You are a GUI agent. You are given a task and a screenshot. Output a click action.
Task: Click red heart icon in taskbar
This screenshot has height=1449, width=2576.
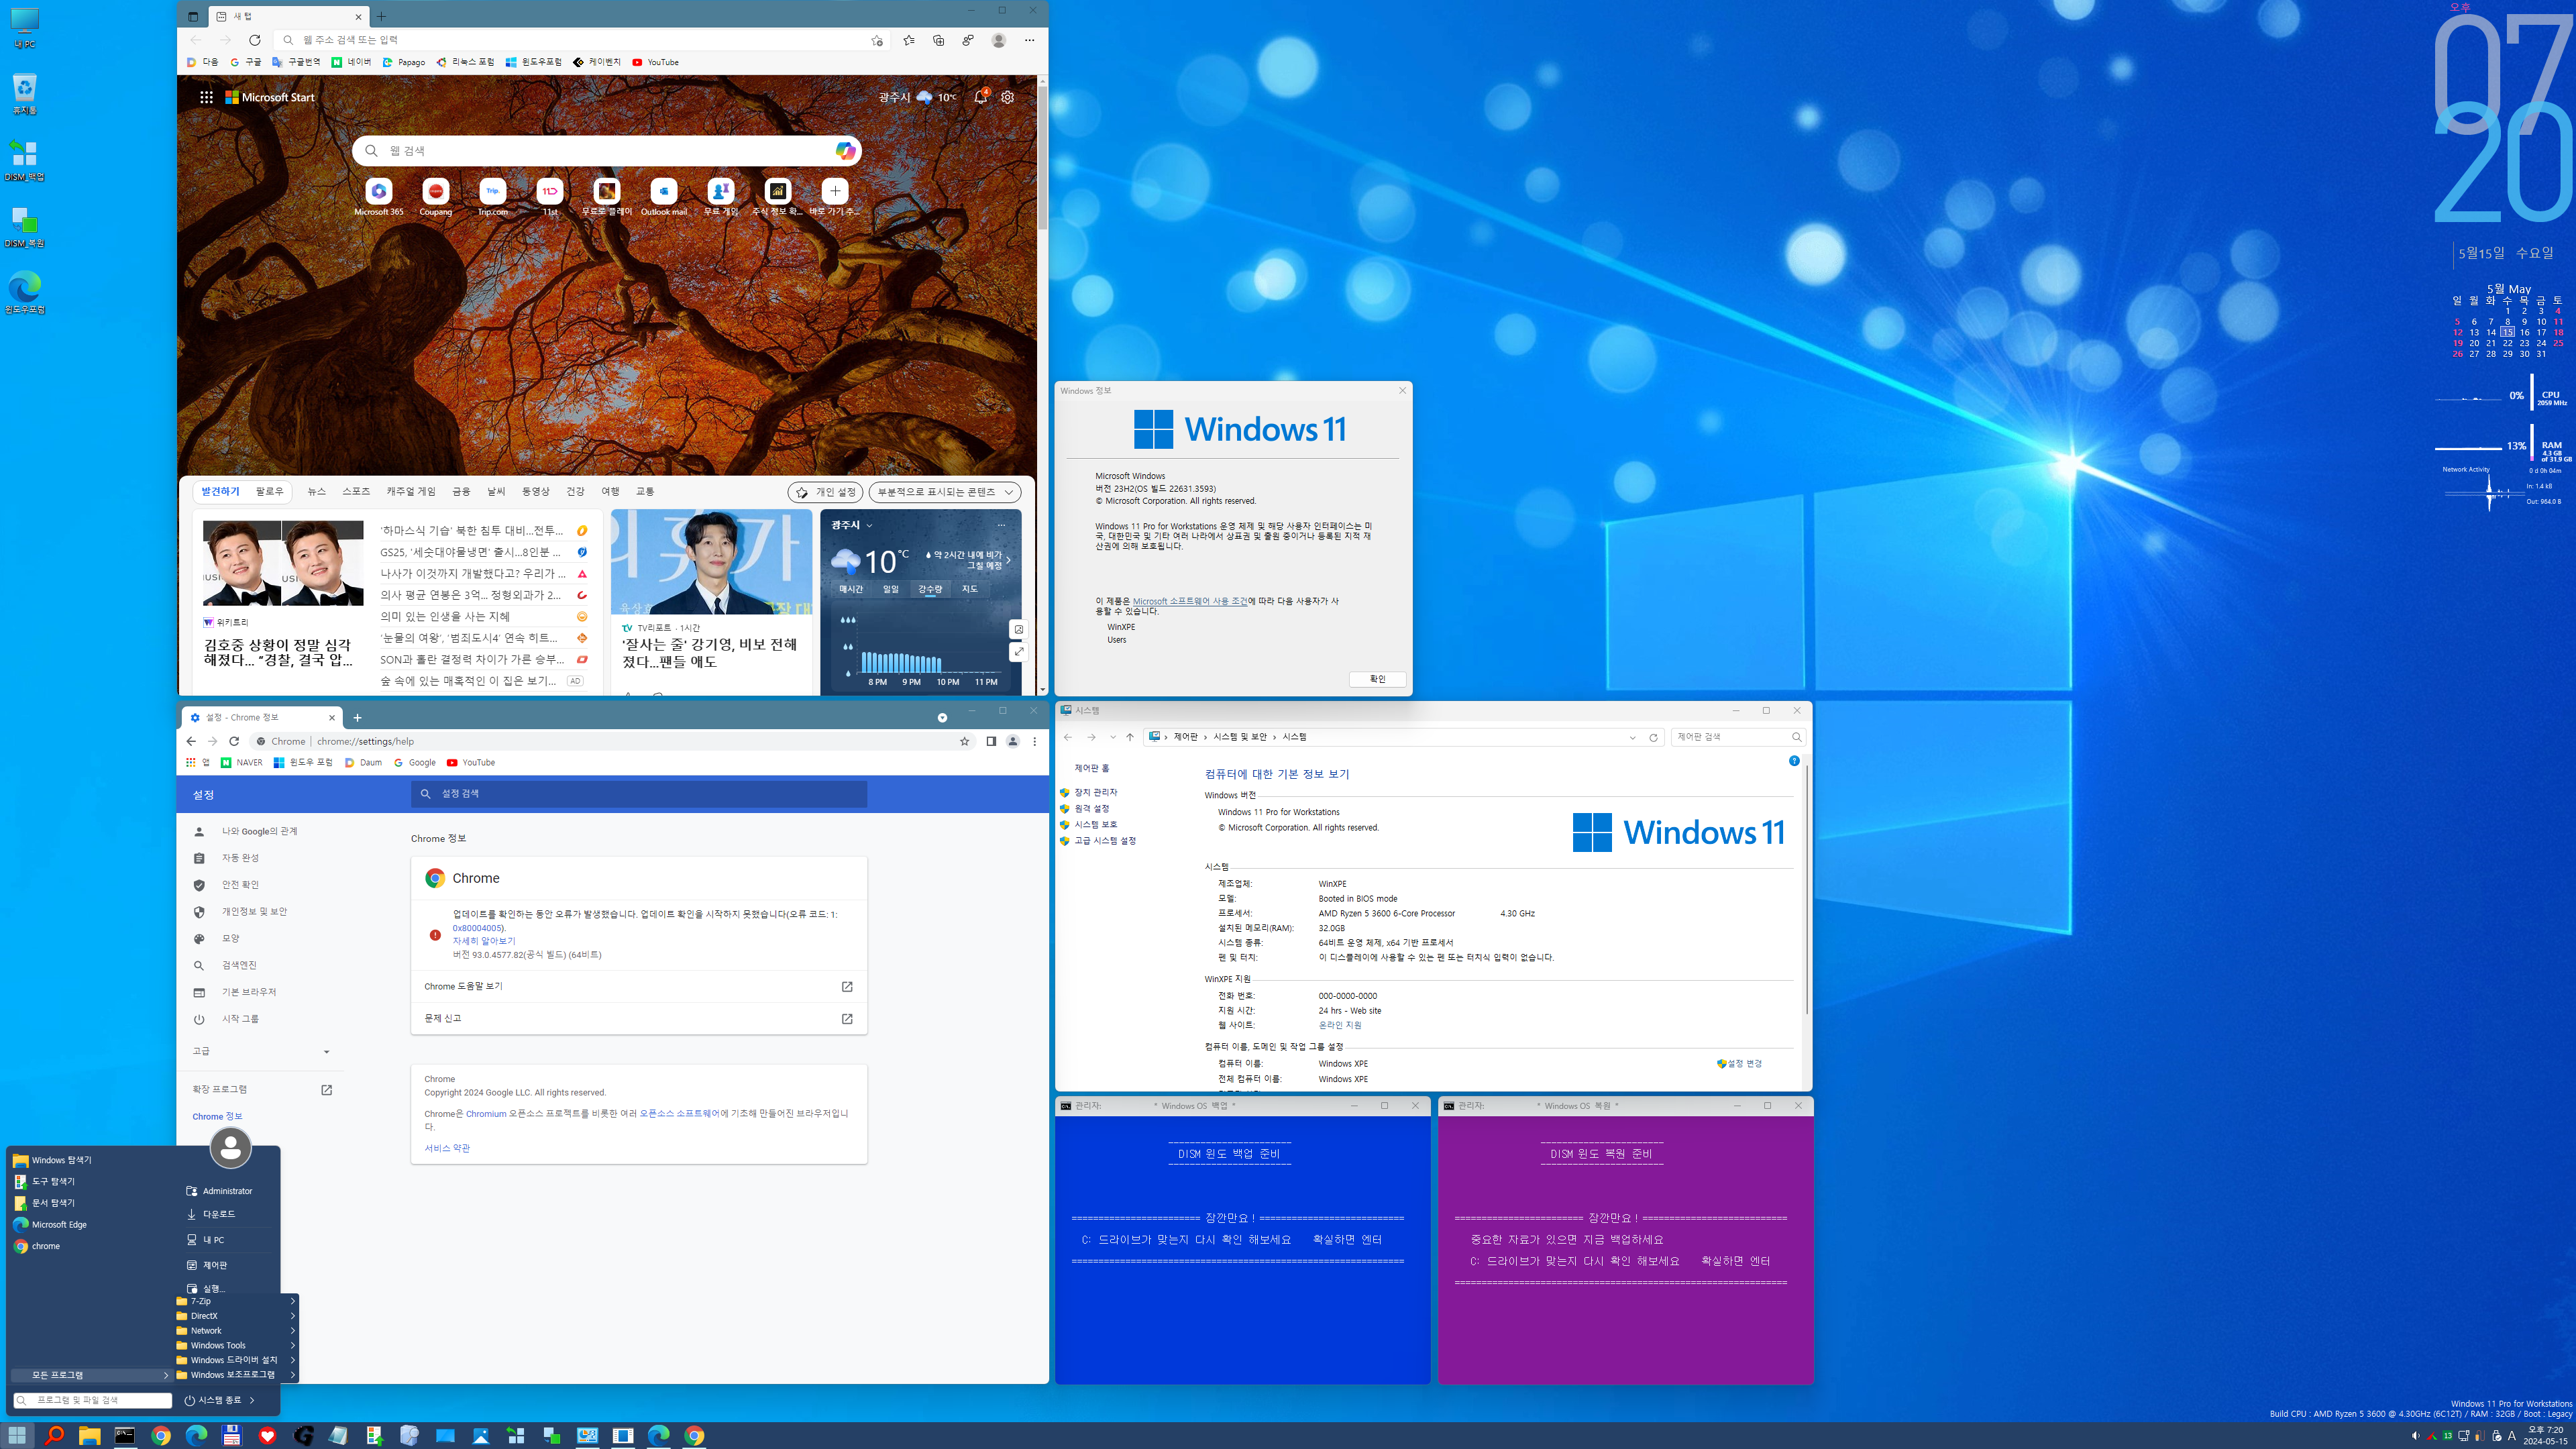(267, 1435)
